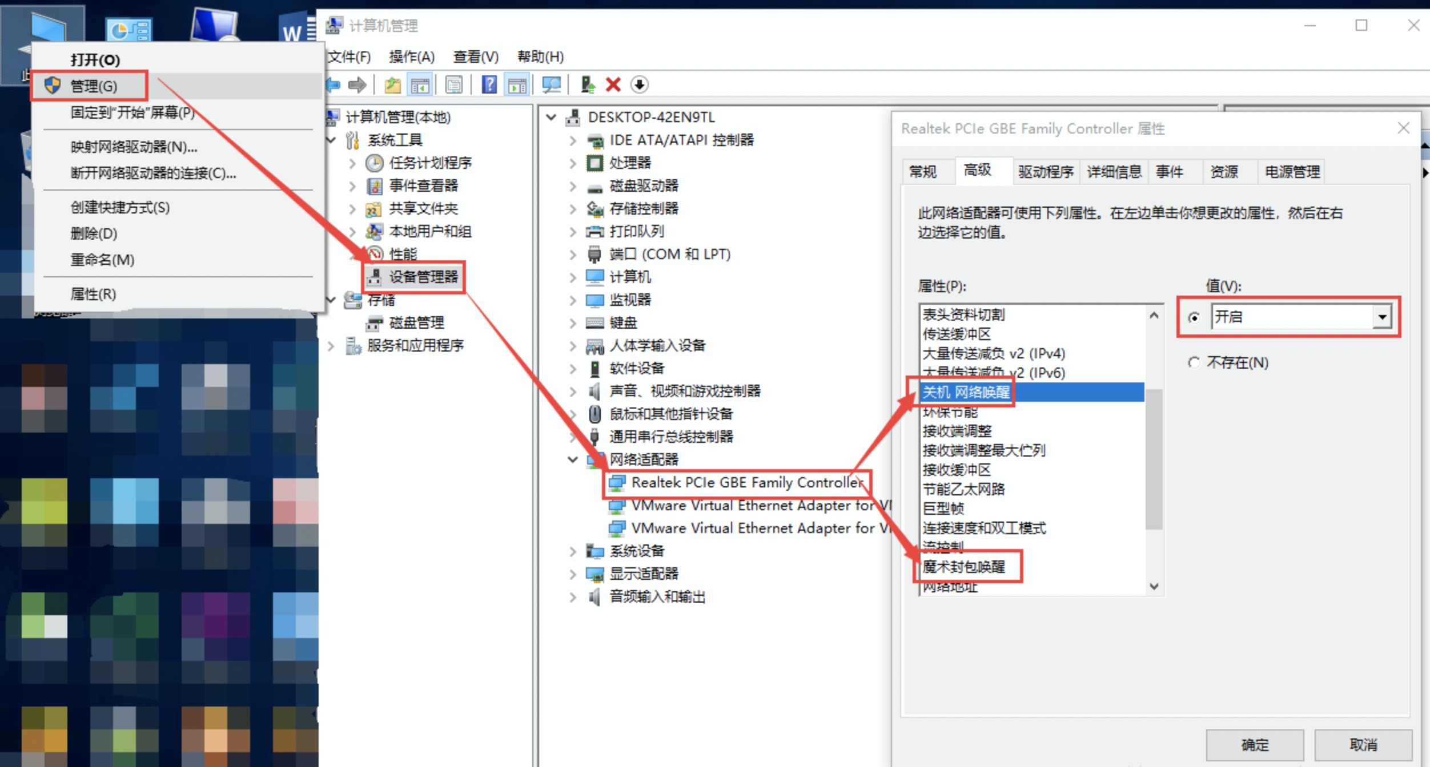Choose 属性(R) in the context menu
The image size is (1430, 767).
click(x=178, y=294)
